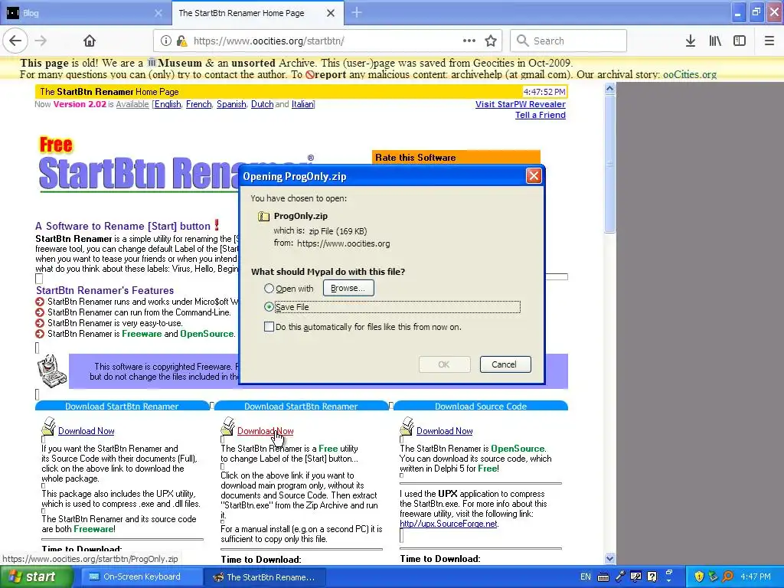Click the Cancel button in download dialog

click(x=505, y=364)
